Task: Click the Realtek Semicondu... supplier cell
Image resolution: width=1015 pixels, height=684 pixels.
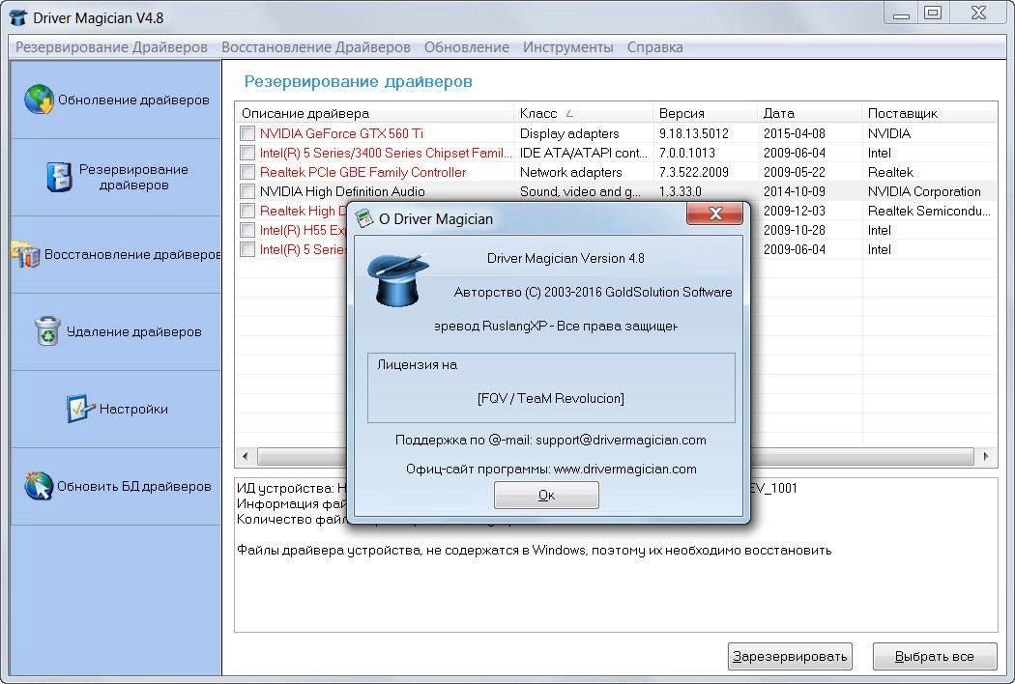Action: point(929,211)
